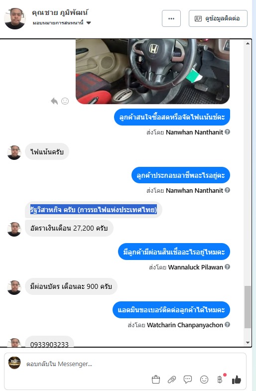Open emoji picker in reply box
The height and width of the screenshot is (391, 256).
pos(204,379)
